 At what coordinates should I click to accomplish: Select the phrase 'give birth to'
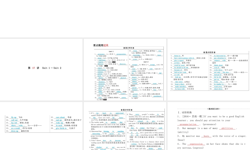(x=61, y=128)
